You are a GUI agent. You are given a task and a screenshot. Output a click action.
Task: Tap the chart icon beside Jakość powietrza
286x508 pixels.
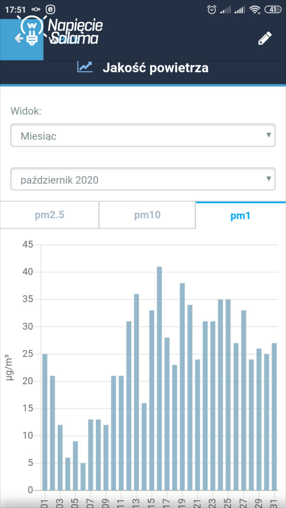pyautogui.click(x=85, y=67)
